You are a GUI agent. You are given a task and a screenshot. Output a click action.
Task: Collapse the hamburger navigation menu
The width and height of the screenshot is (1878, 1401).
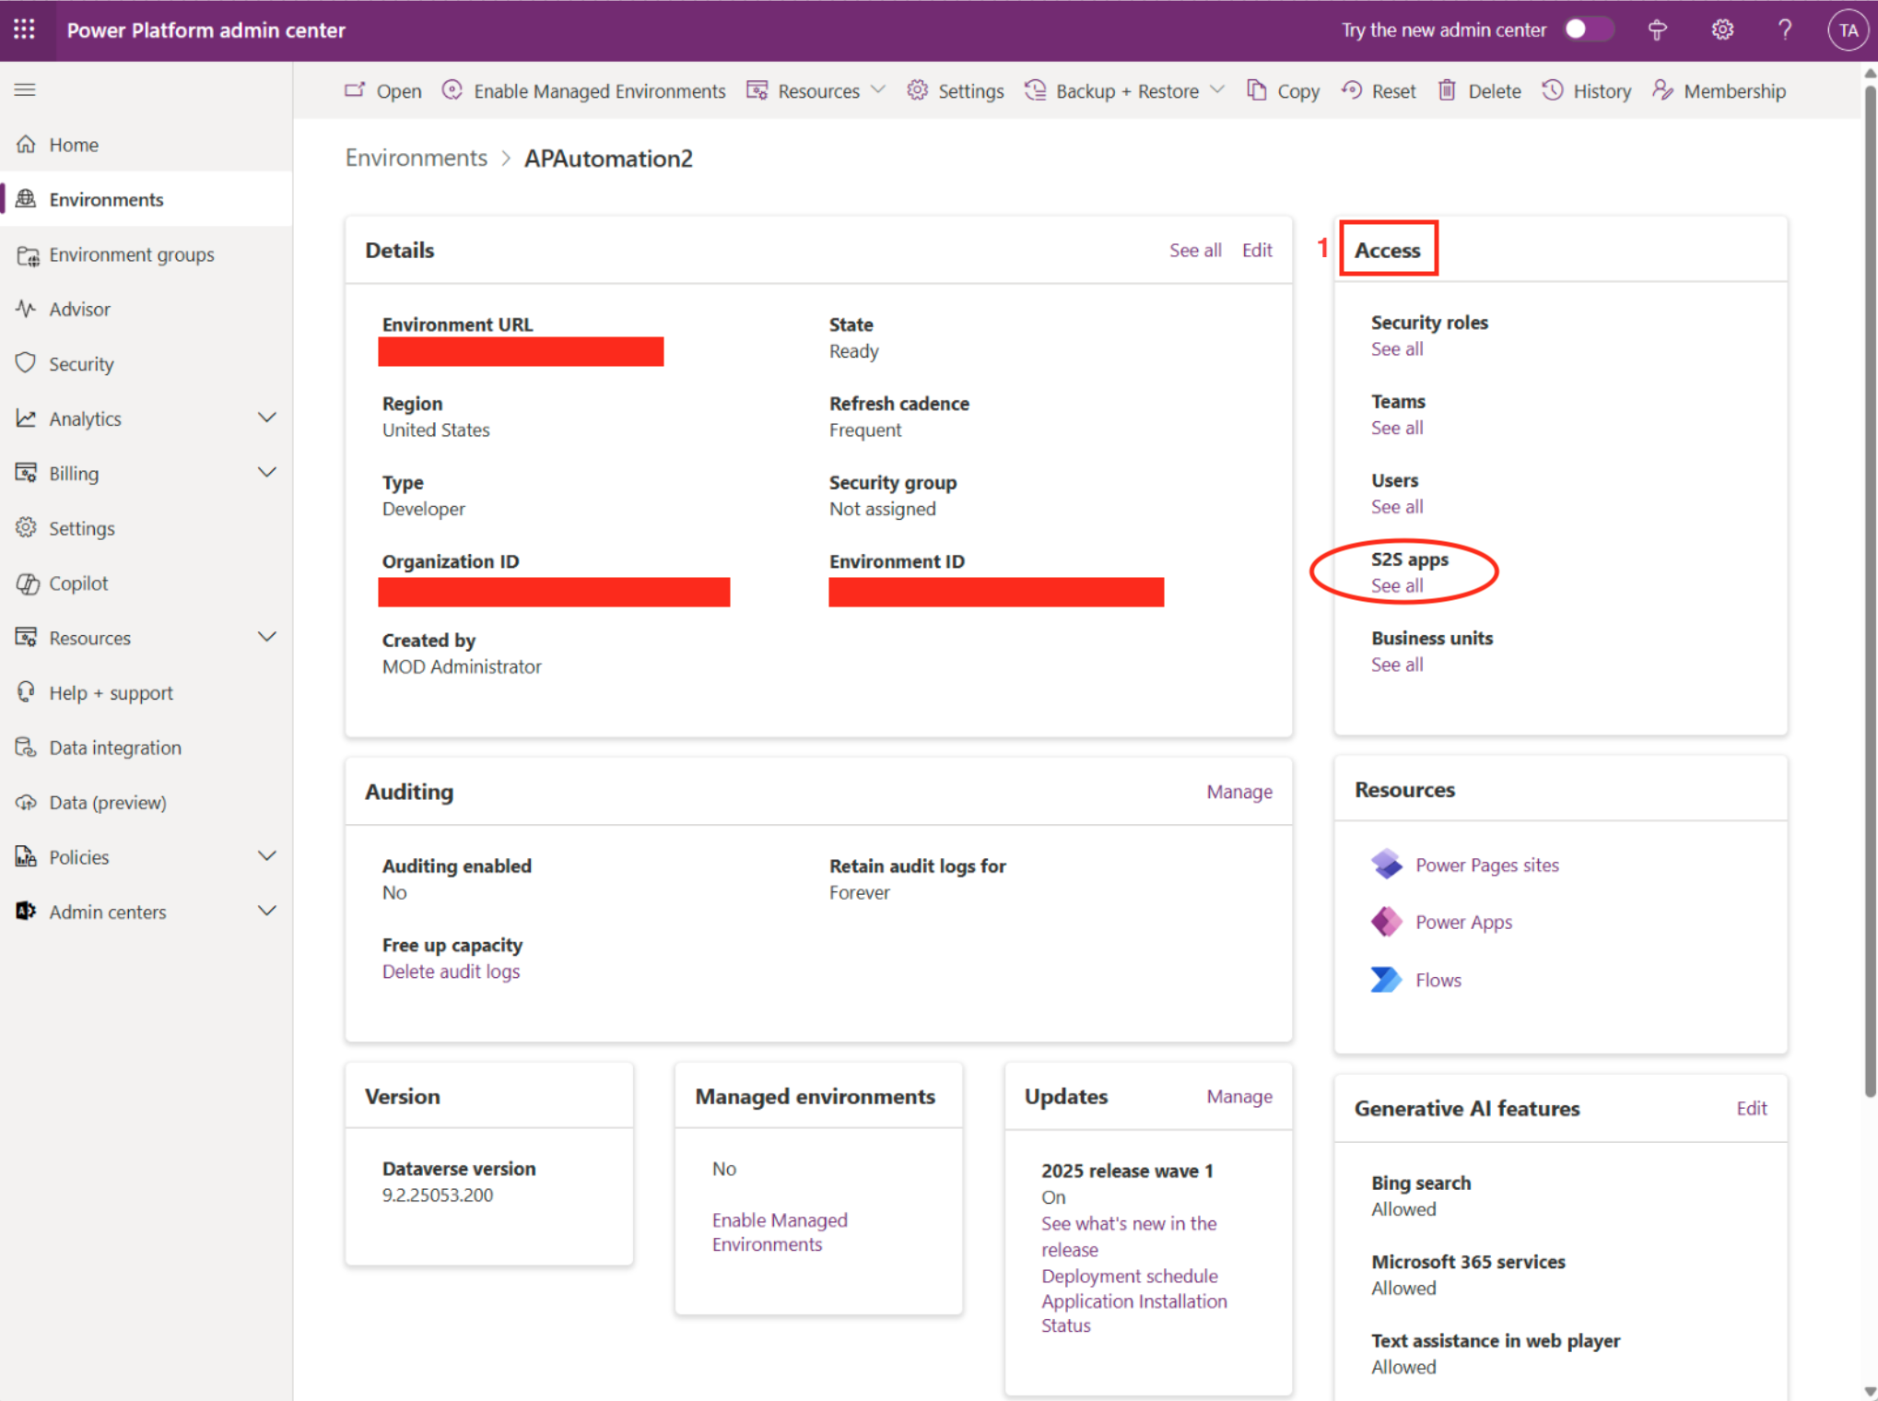pyautogui.click(x=25, y=89)
